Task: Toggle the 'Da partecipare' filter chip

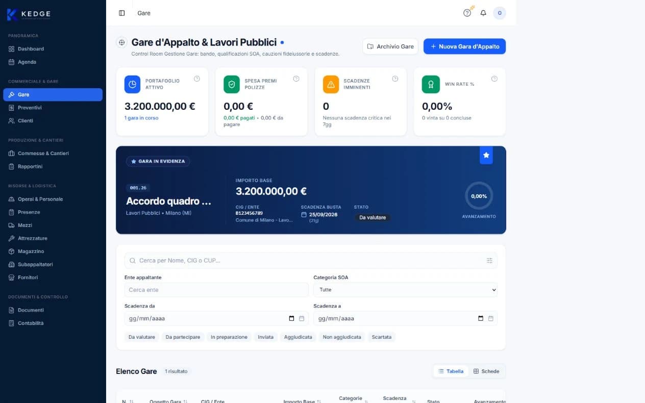Action: point(183,337)
